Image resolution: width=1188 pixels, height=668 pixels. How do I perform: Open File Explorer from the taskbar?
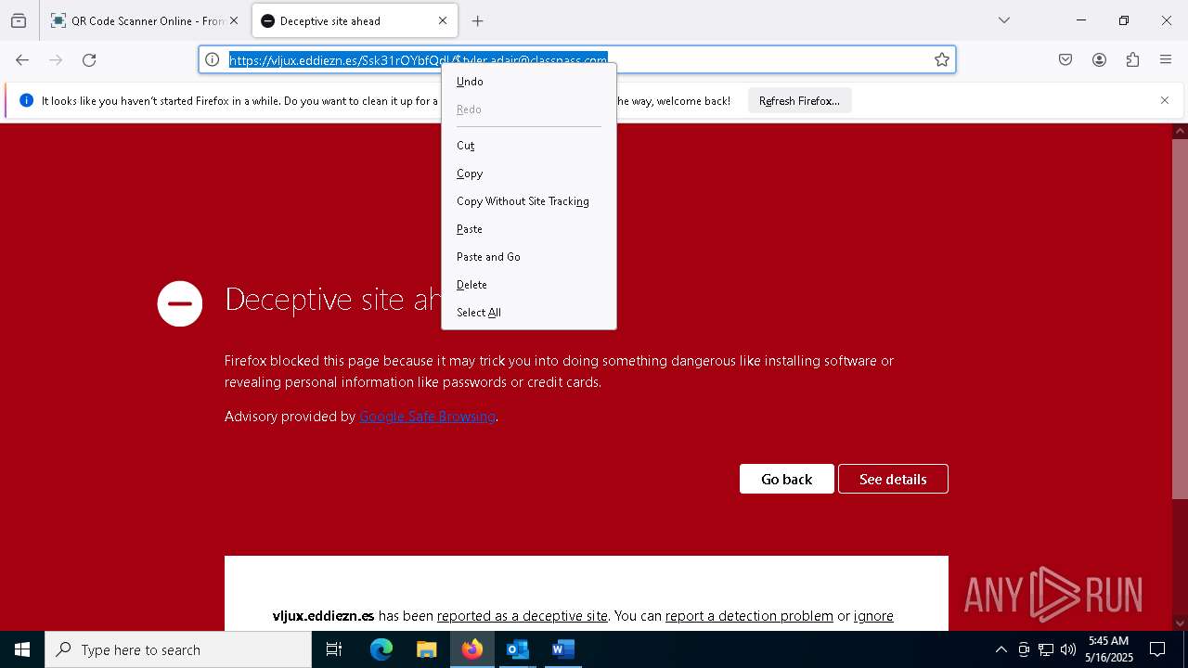pos(426,649)
